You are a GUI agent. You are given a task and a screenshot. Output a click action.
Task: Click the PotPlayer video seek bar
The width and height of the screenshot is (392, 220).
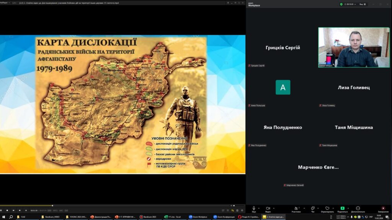pos(115,205)
